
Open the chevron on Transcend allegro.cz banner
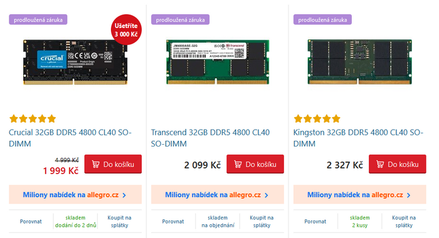(x=267, y=195)
